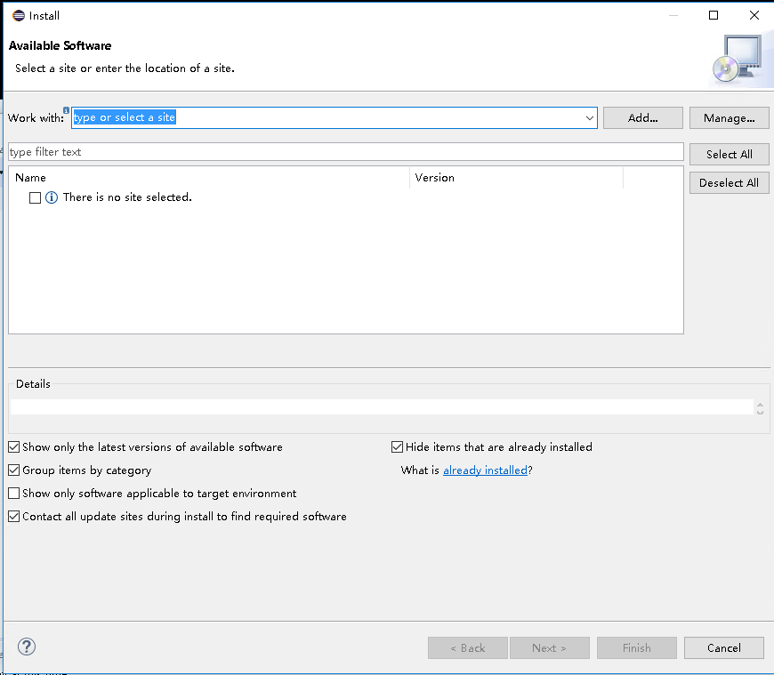Close the Install dialog with X

coord(754,15)
